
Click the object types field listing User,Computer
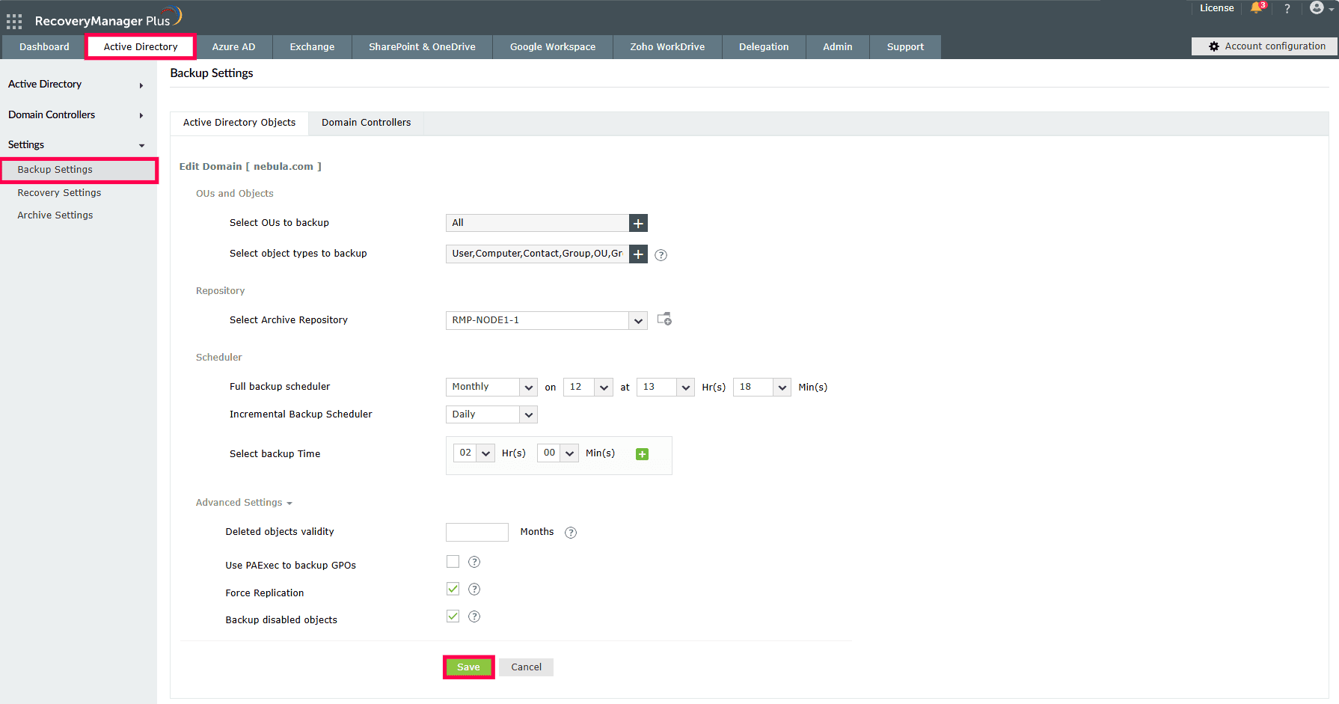coord(537,254)
